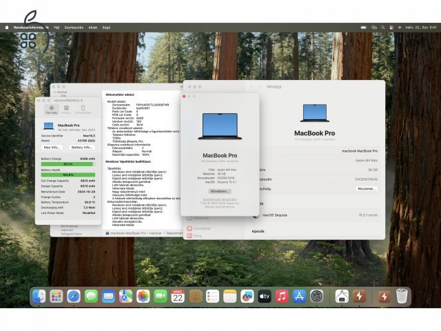Click the battery status icon in menu bar

364,28
